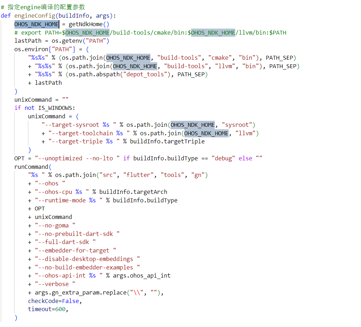361x327 pixels.
Task: Click the "--verbose " string
Action: click(55, 284)
